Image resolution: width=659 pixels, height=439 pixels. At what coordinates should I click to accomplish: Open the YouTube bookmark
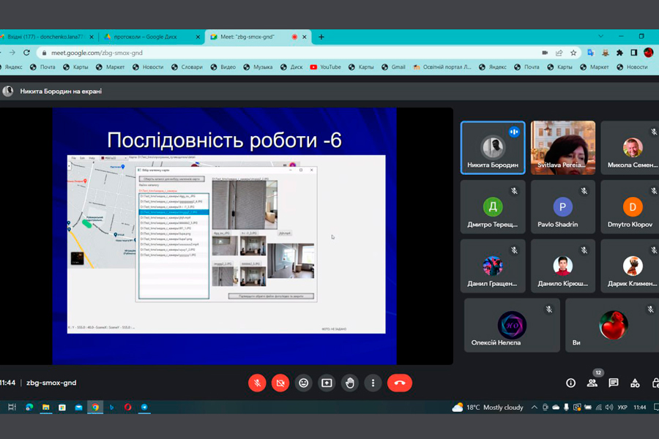[x=325, y=67]
